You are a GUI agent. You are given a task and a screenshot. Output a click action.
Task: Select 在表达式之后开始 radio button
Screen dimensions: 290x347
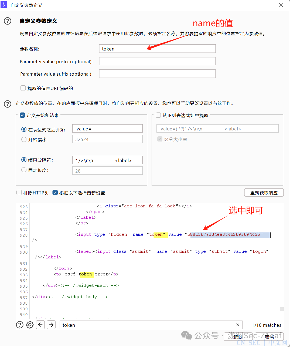tap(24, 129)
